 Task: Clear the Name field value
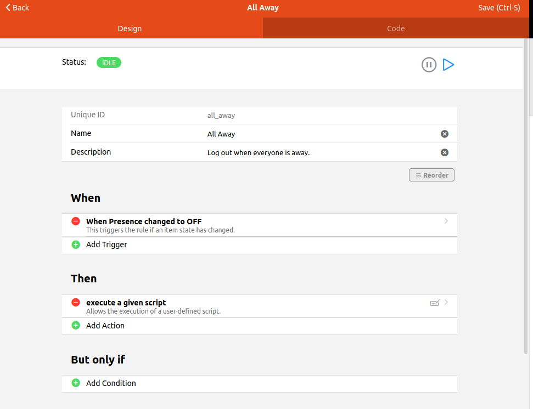(x=445, y=134)
